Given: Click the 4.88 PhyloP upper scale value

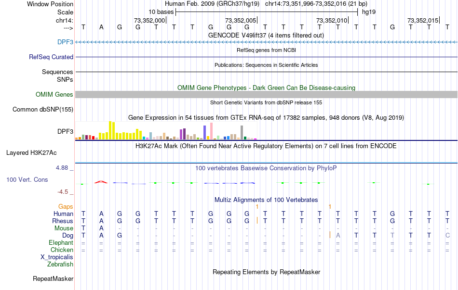Looking at the screenshot, I should pyautogui.click(x=62, y=168).
